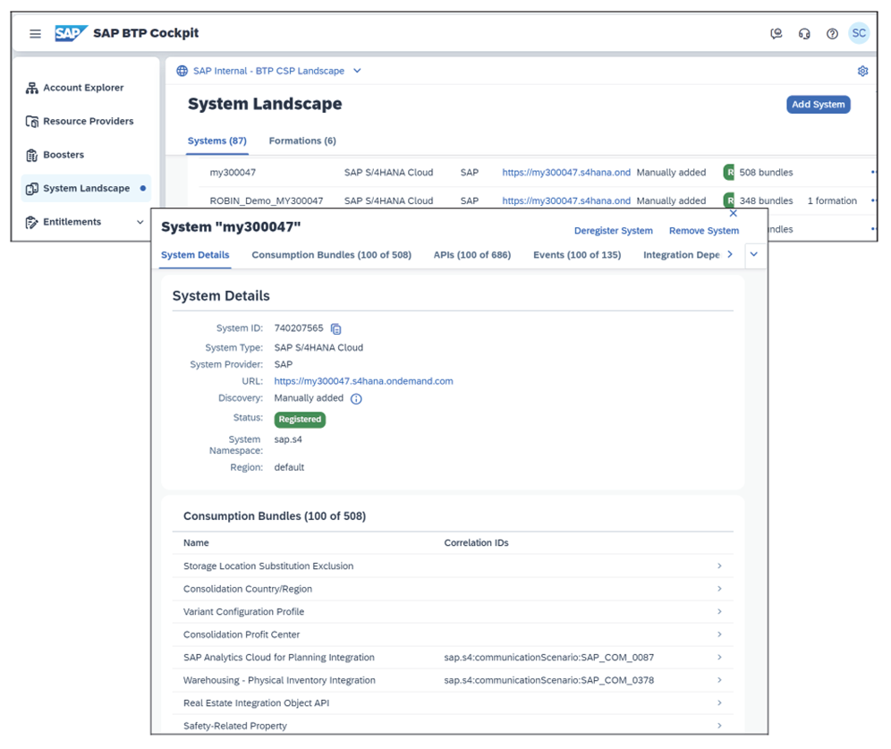Click the info icon next to Manually added
The image size is (891, 749).
point(355,398)
